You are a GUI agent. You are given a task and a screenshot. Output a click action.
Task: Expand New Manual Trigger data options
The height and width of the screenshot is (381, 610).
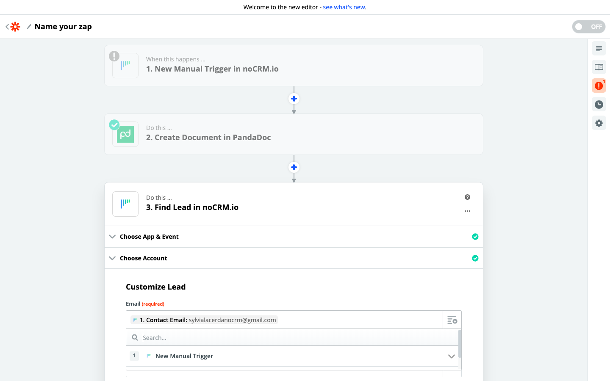coord(451,356)
